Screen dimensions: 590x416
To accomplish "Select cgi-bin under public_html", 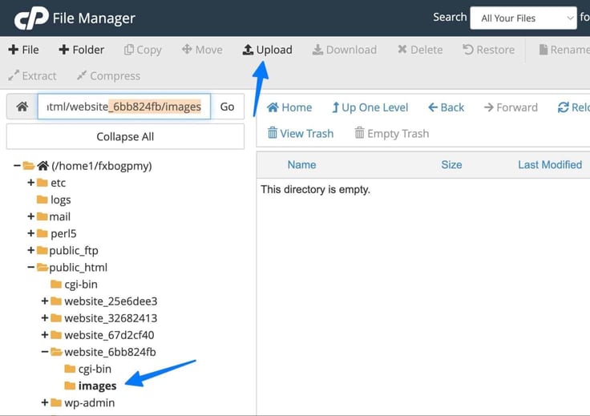I will 81,285.
